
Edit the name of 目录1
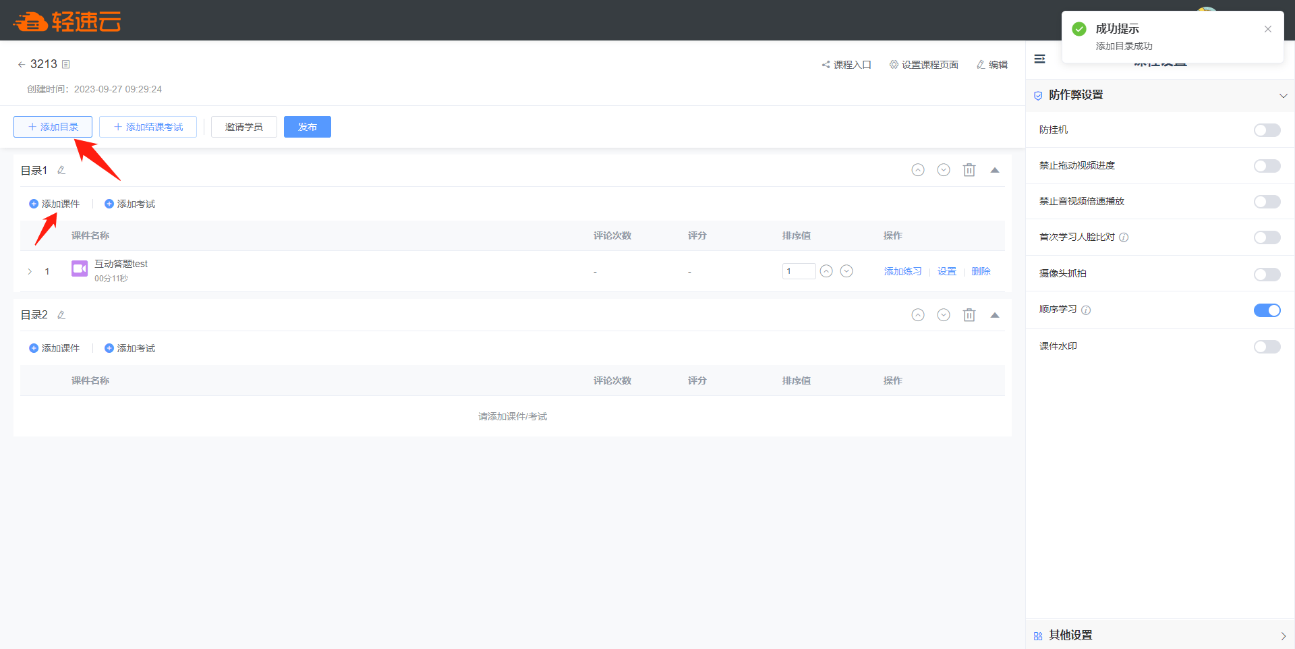[x=61, y=170]
